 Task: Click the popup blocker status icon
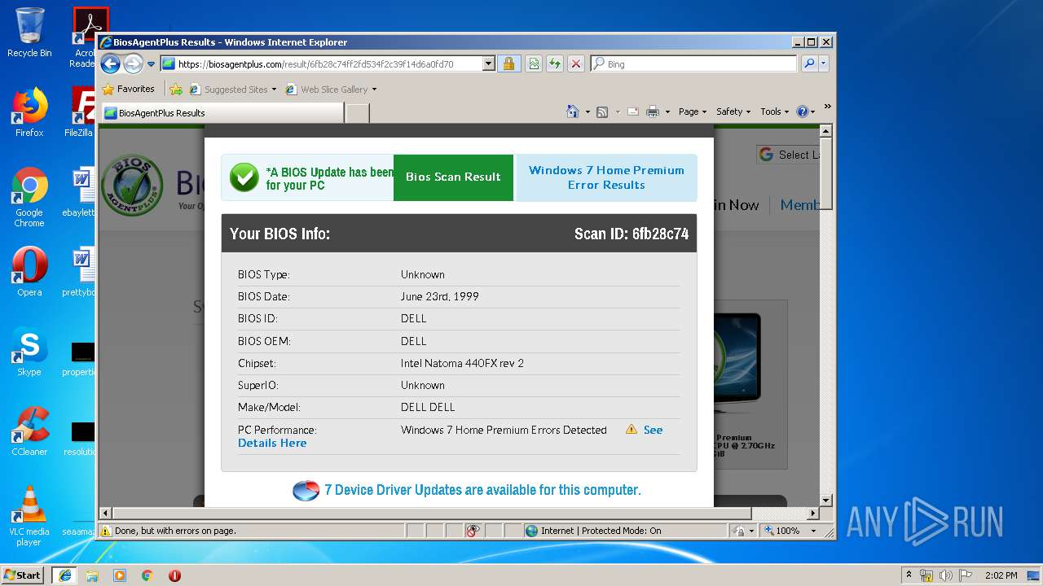[473, 531]
